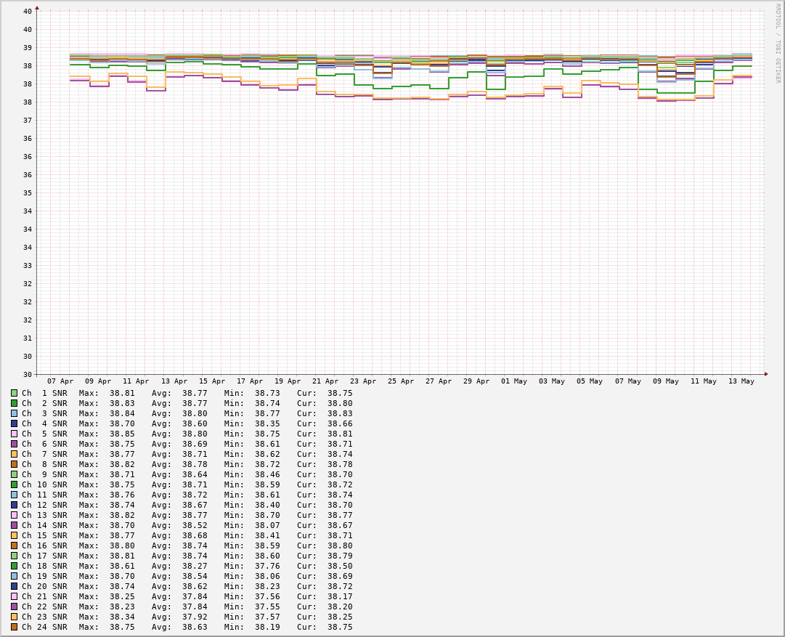
Task: Click the 13 May date label
Action: coord(741,381)
